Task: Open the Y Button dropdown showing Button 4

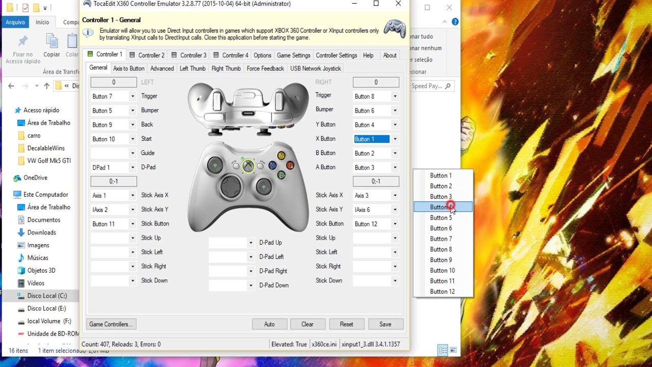Action: click(395, 125)
